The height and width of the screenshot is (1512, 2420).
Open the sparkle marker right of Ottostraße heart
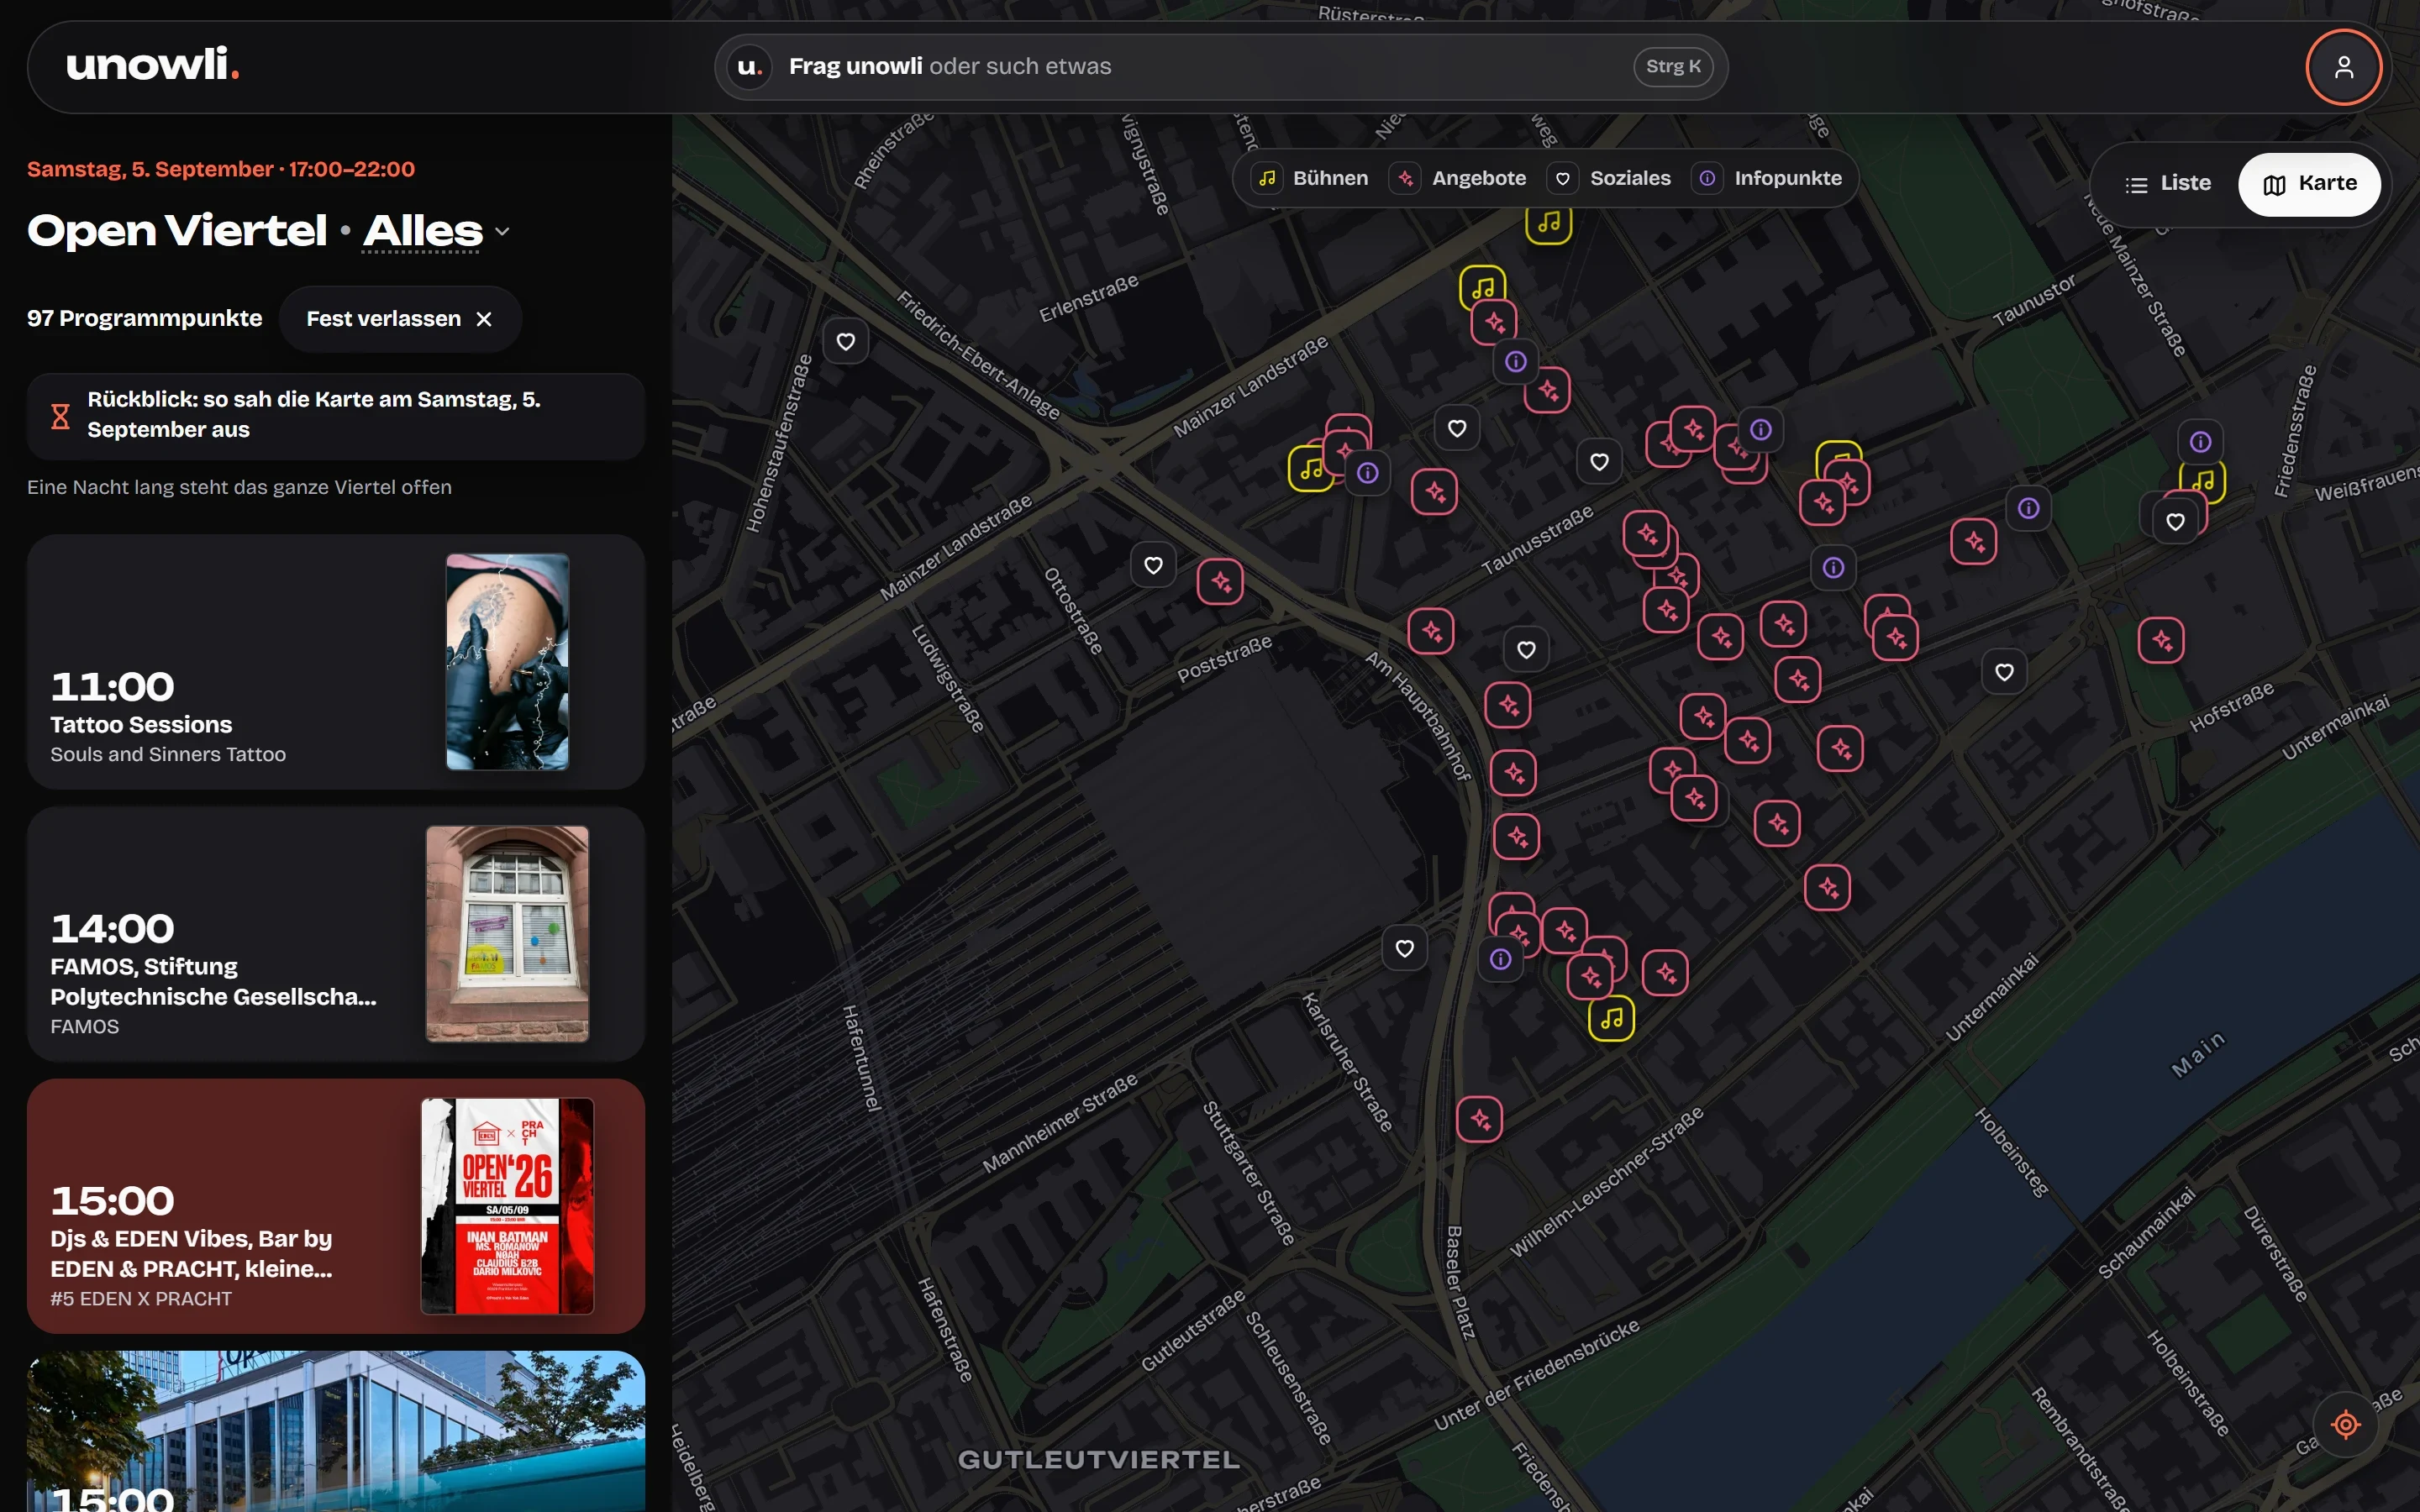(1220, 582)
